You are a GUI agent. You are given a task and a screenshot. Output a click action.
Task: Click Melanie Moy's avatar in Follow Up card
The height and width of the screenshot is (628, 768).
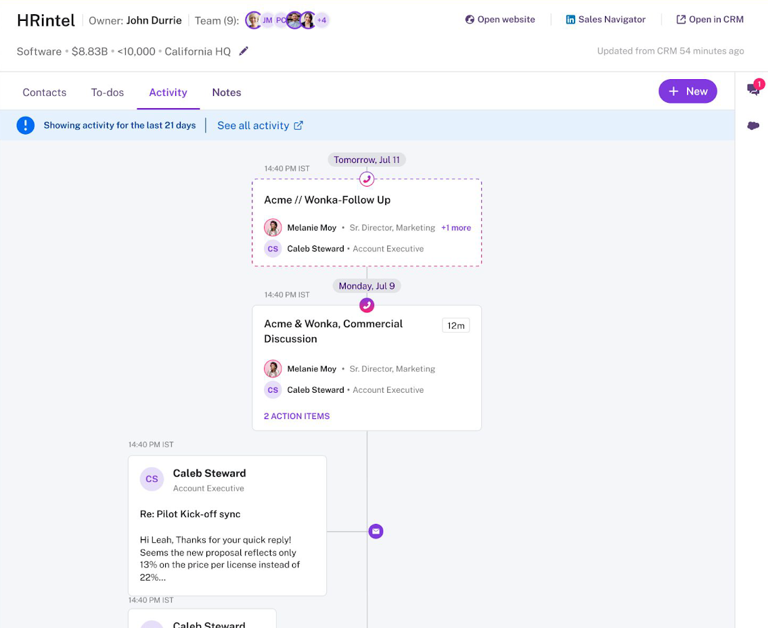pyautogui.click(x=273, y=228)
